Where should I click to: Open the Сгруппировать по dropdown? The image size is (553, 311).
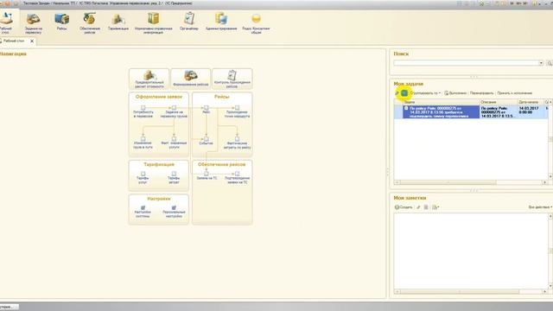[425, 93]
